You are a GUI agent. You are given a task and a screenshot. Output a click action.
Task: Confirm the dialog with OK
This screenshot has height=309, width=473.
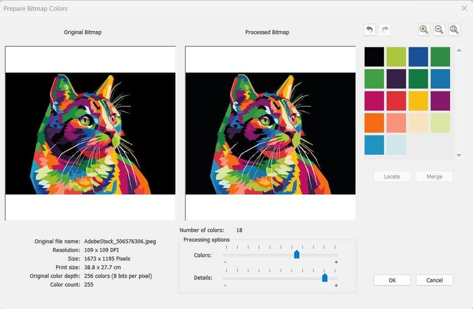click(x=392, y=280)
